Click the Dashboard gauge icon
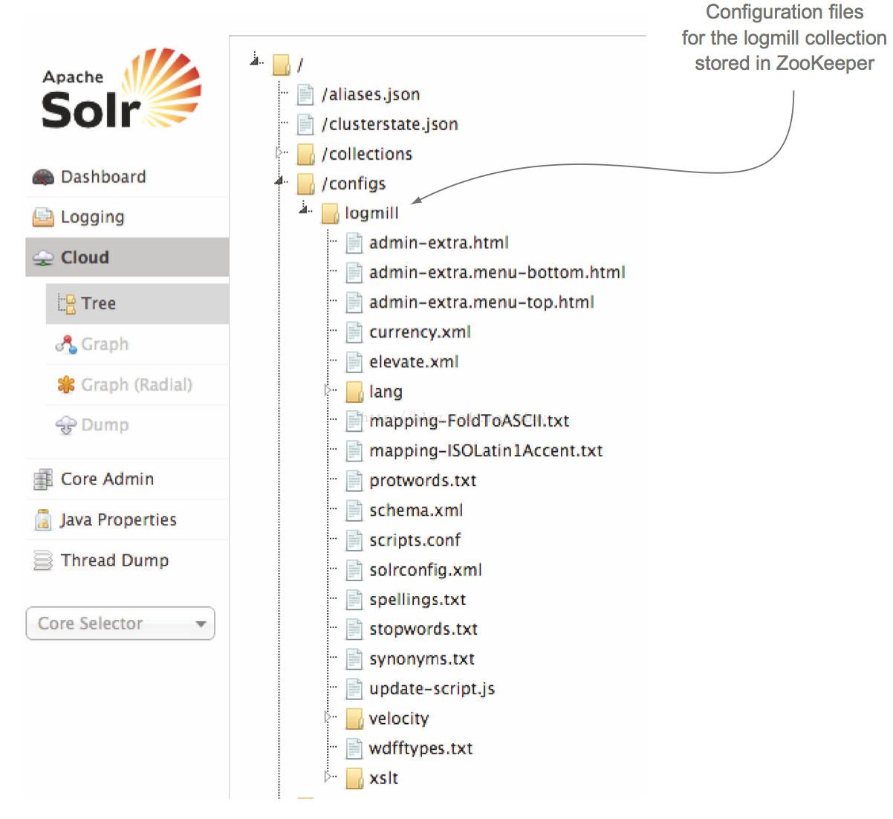Screen dimensions: 893x819 tap(43, 177)
